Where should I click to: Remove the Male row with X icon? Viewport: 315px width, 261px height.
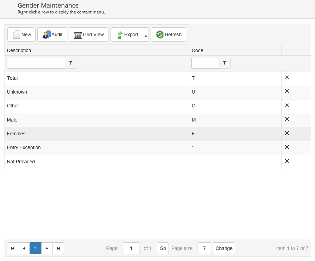pos(287,119)
